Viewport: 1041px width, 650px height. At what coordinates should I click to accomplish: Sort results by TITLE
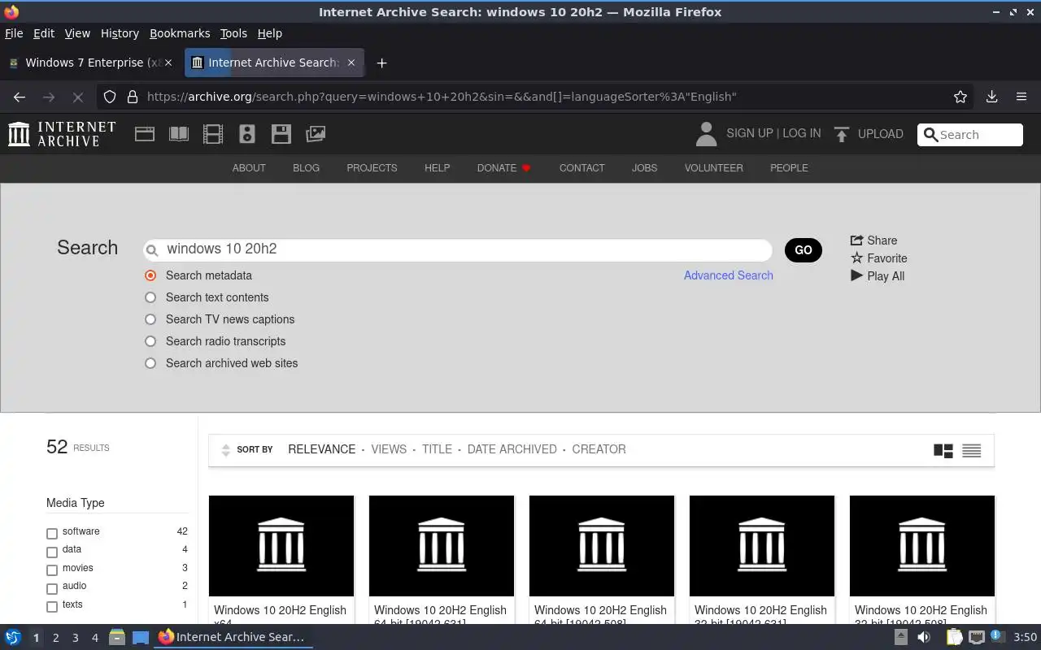437,449
